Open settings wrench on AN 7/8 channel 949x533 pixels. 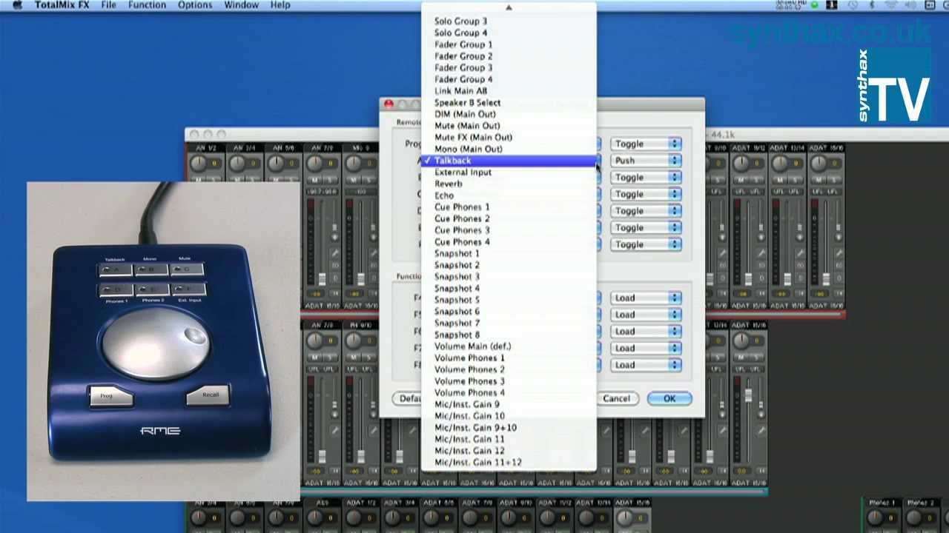pos(335,253)
